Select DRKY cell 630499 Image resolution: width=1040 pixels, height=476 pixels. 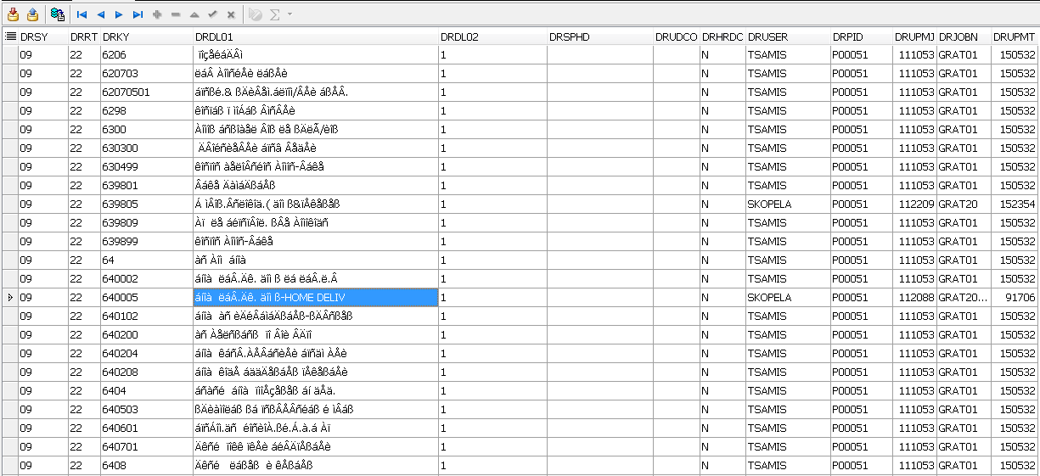tap(146, 167)
